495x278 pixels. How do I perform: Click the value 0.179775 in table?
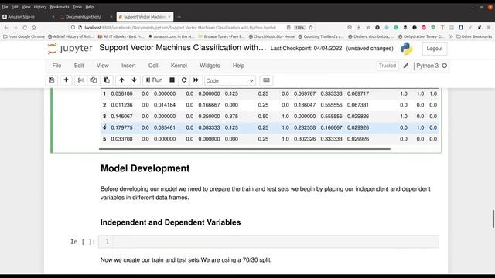(x=122, y=127)
